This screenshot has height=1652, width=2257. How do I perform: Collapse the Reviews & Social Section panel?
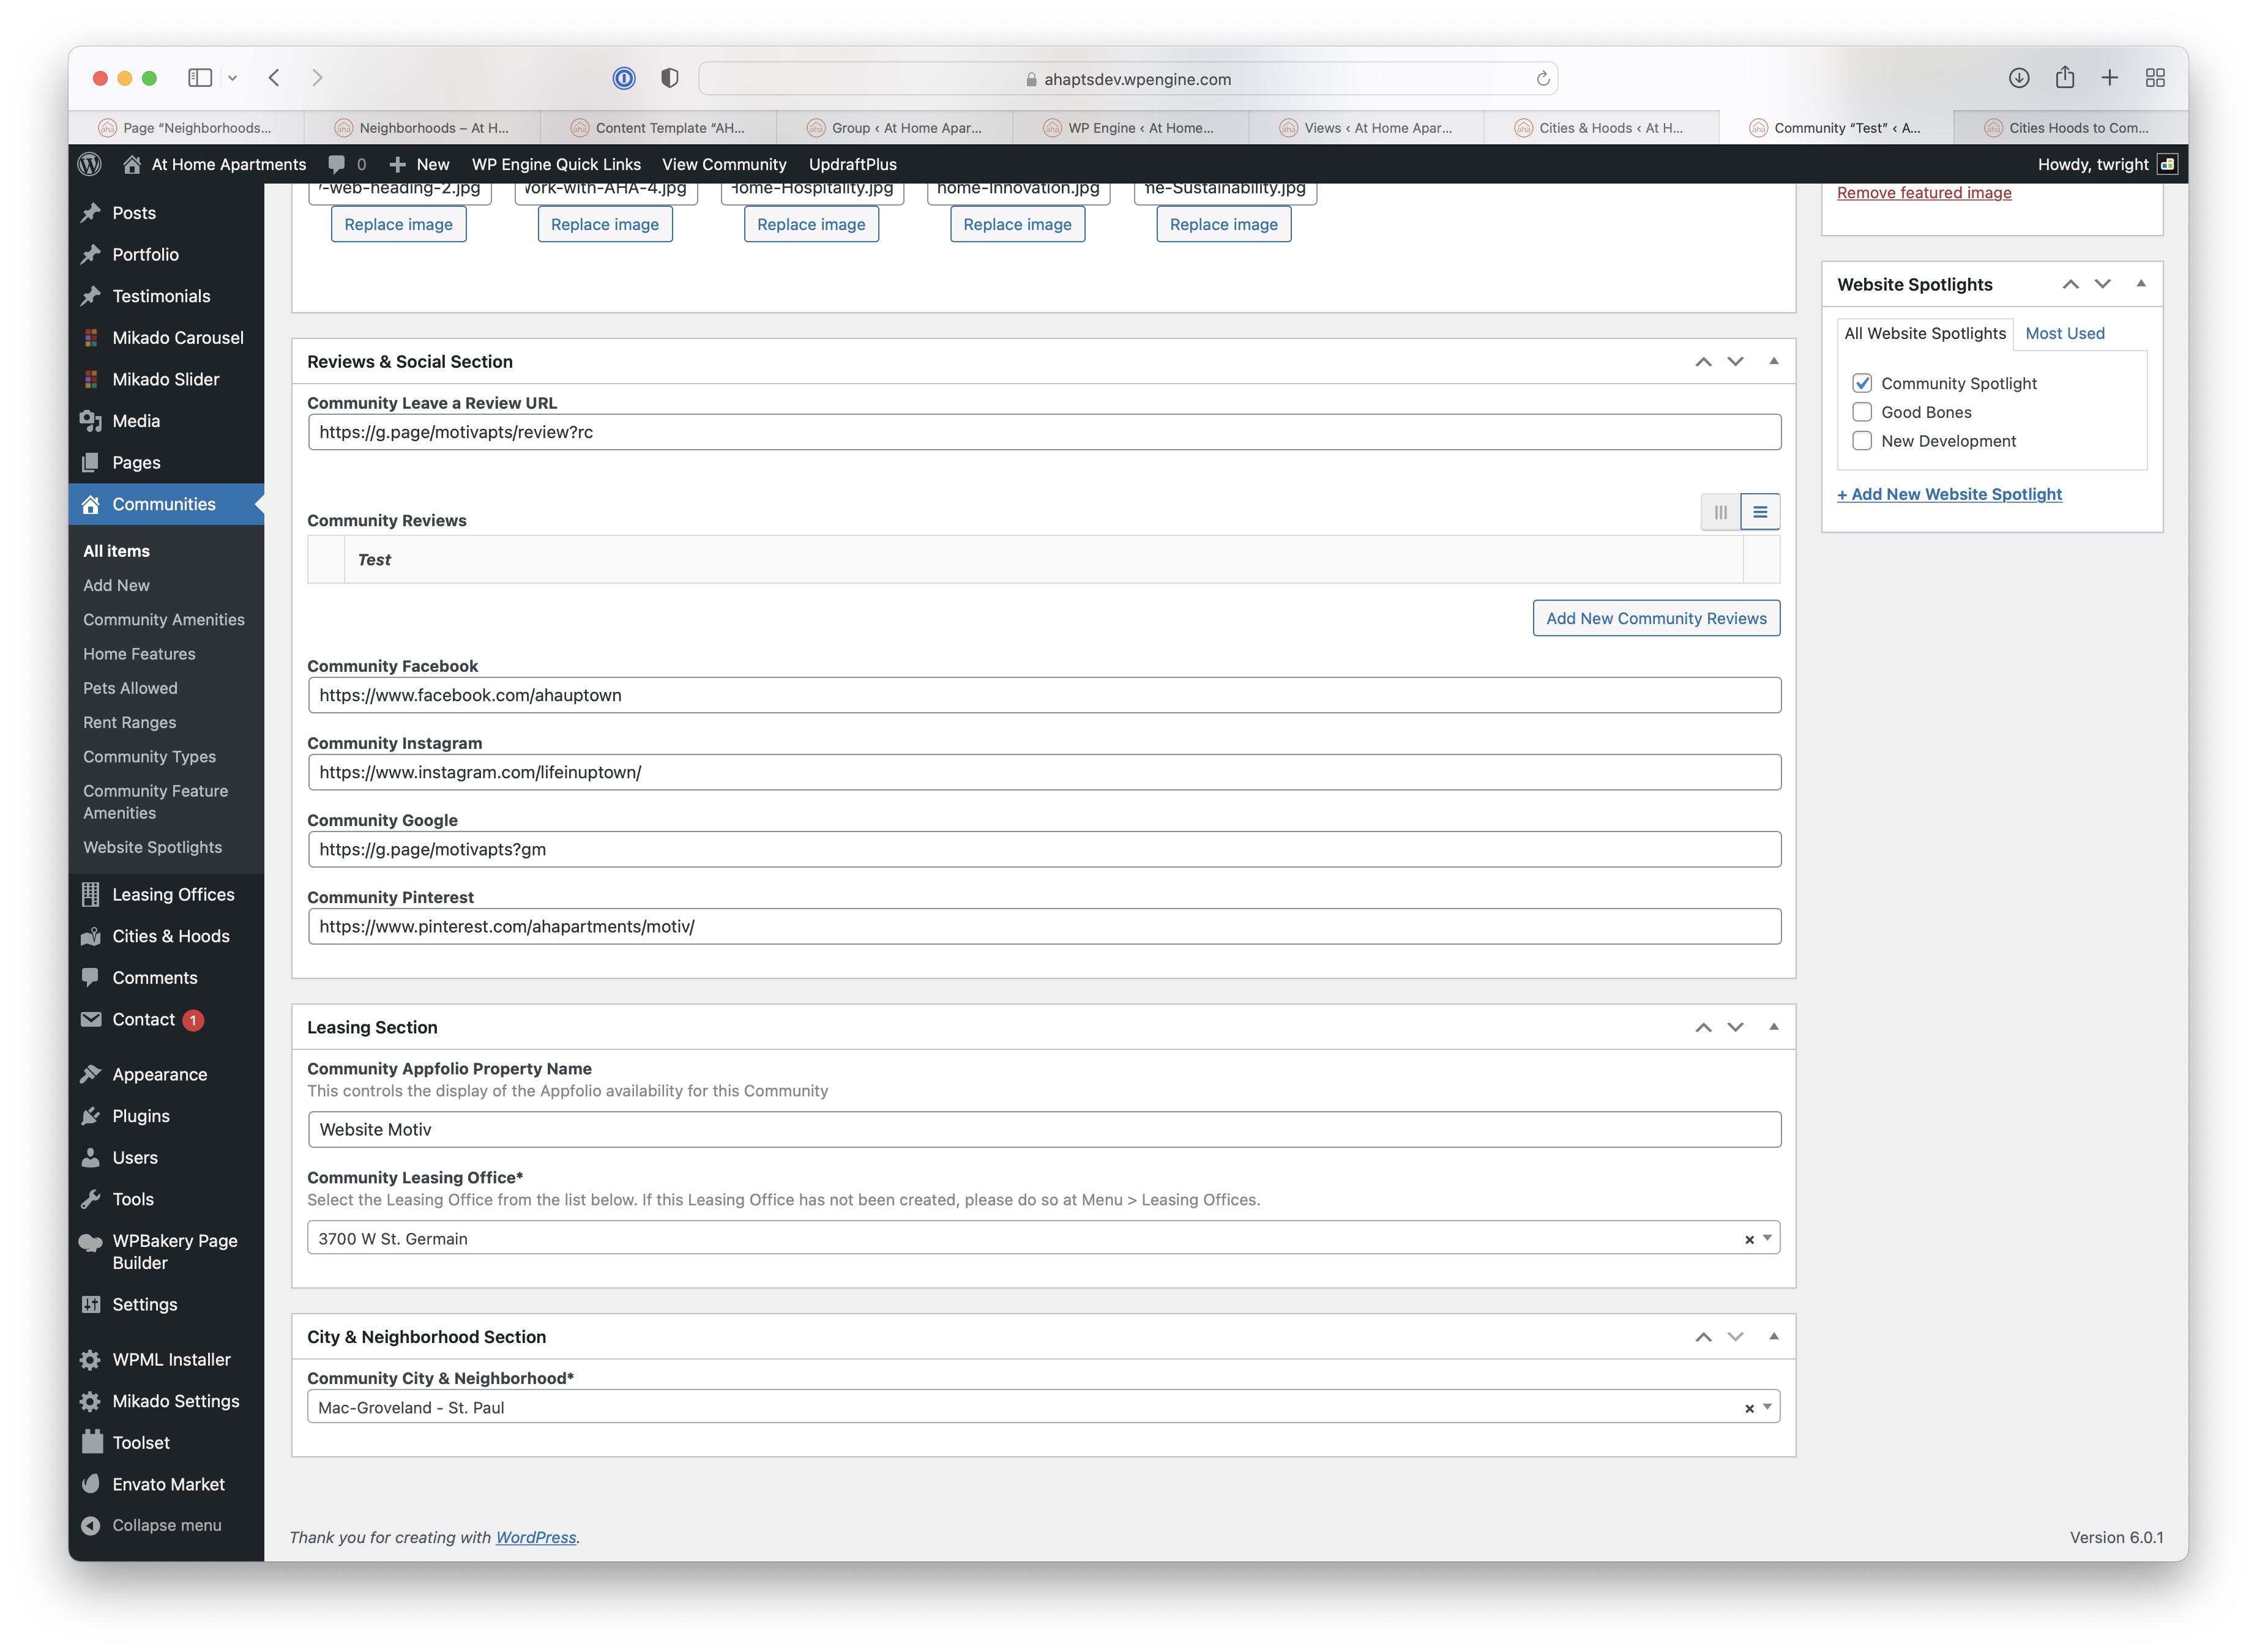coord(1774,361)
